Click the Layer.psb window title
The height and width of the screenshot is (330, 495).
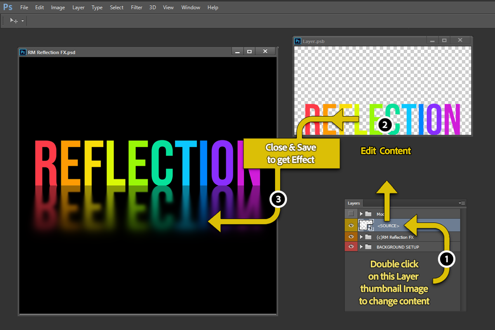click(x=314, y=41)
